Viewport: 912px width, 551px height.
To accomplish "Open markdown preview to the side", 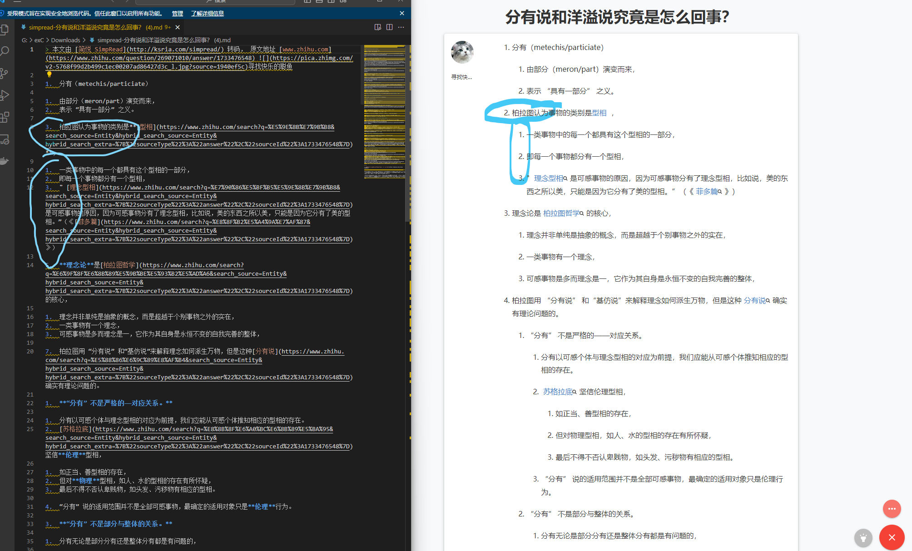I will pos(377,27).
